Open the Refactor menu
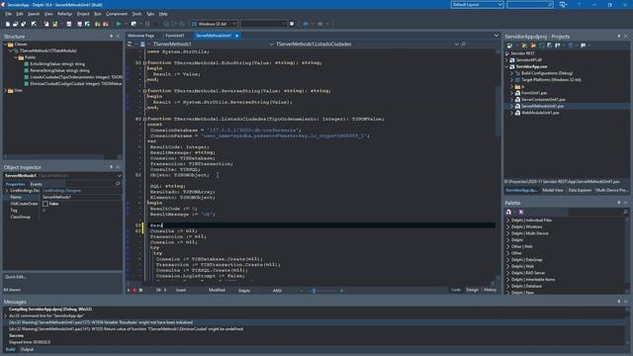This screenshot has height=356, width=633. coord(64,14)
